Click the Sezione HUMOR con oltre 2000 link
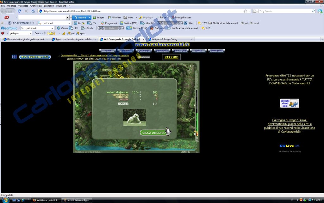 point(94,59)
